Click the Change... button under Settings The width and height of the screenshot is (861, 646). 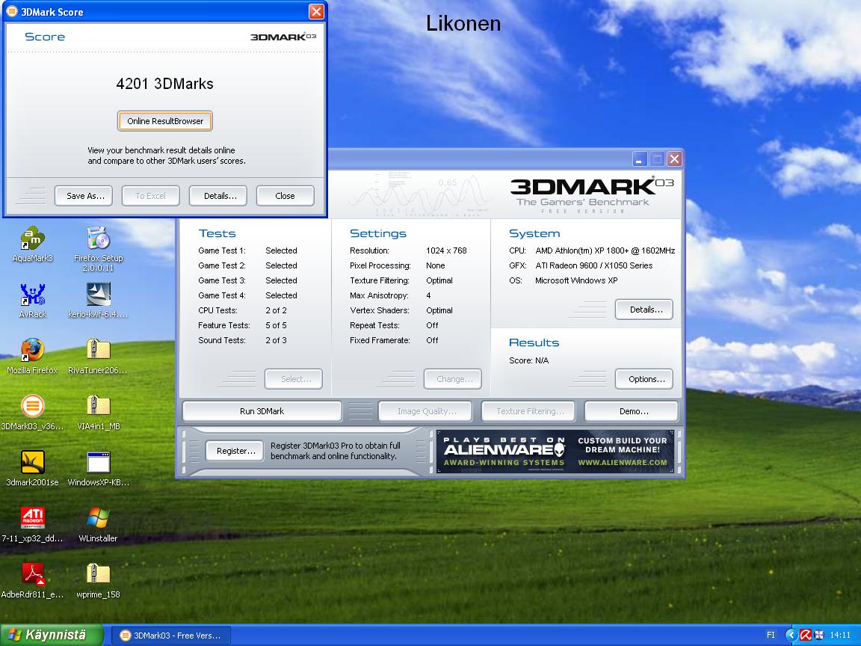point(453,379)
